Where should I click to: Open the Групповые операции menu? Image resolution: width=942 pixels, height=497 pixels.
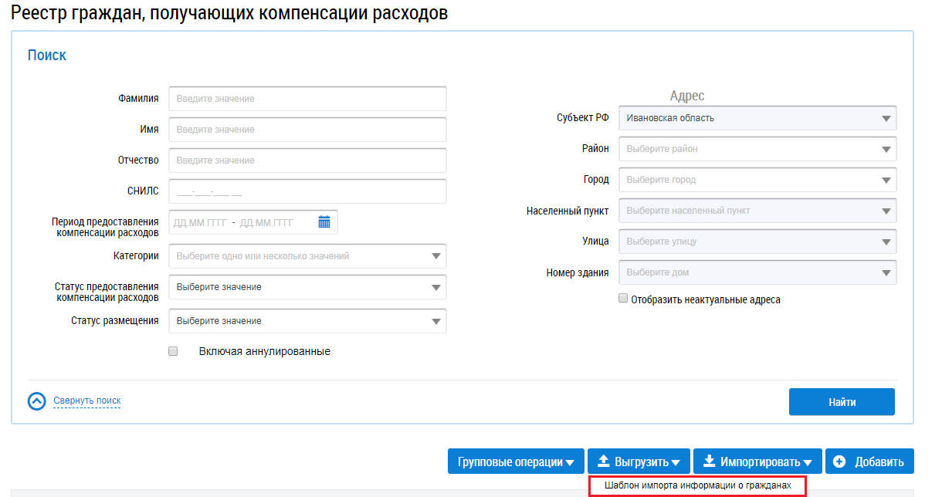click(x=516, y=461)
